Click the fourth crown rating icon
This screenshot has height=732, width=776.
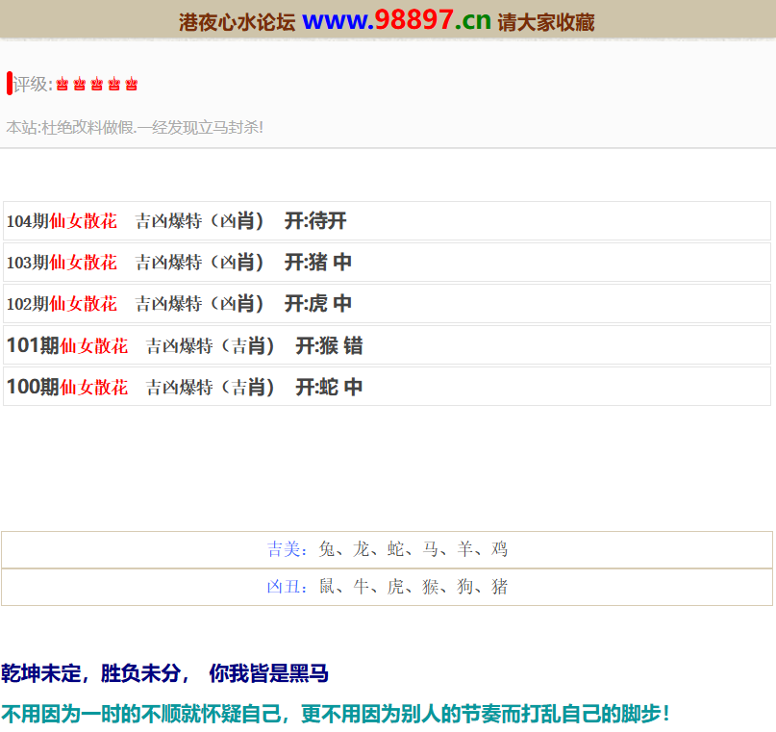coord(114,85)
